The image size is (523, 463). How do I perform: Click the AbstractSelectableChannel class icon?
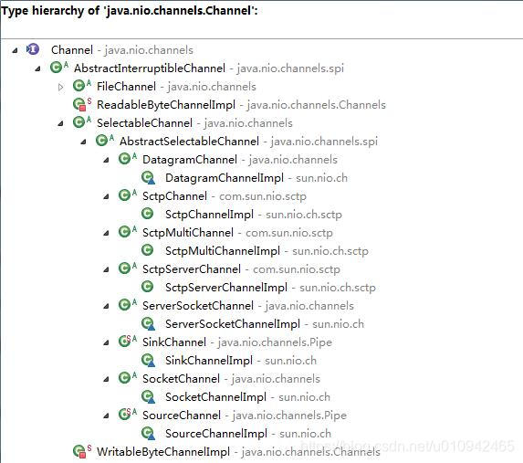point(104,141)
